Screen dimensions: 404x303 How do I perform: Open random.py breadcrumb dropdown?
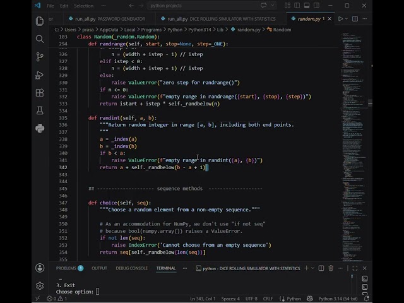(246, 30)
